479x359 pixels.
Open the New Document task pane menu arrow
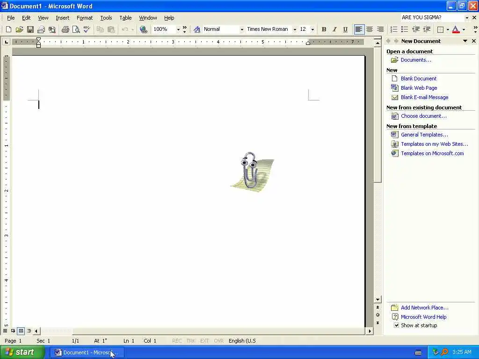[465, 41]
